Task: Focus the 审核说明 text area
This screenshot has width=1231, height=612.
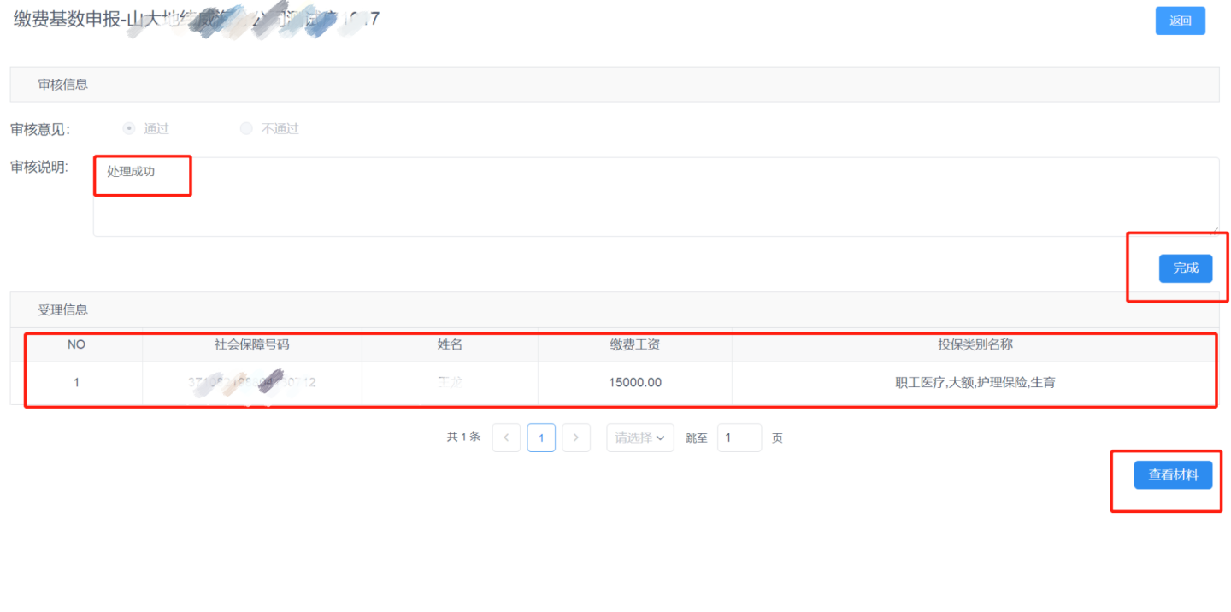Action: click(x=655, y=197)
